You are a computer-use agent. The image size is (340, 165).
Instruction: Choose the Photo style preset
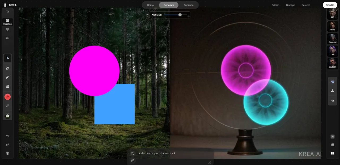[332, 26]
